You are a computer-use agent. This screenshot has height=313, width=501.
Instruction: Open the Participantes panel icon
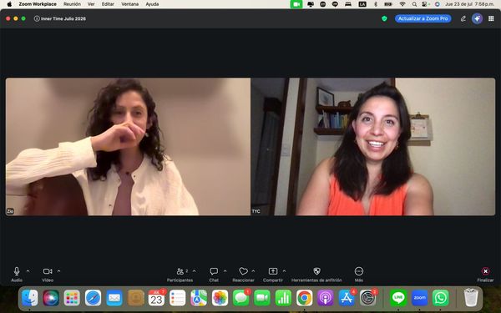[x=180, y=271]
